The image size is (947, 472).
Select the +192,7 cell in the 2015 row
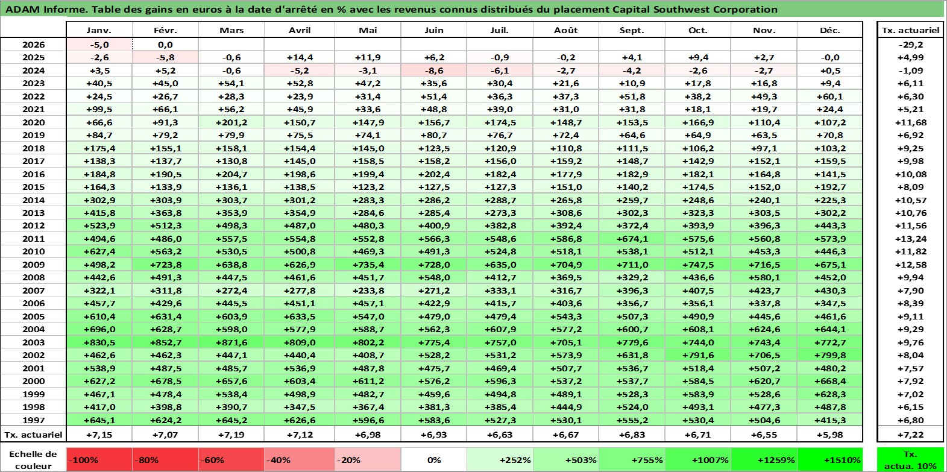[830, 187]
